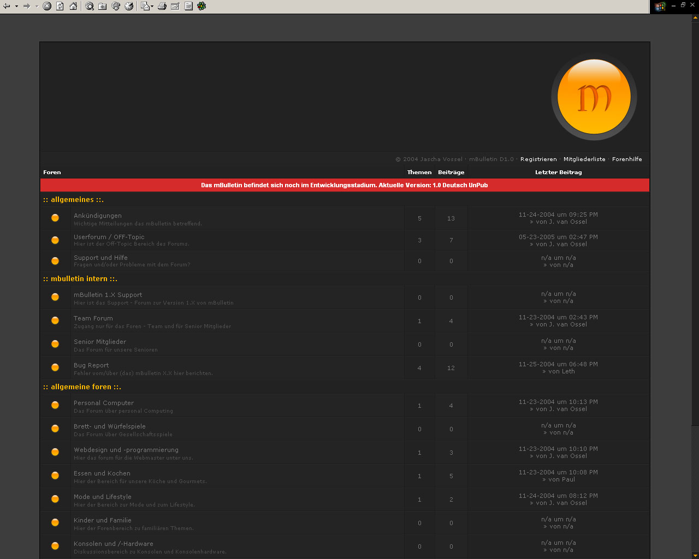Go to the Home page icon
Screen dimensions: 699x559
(x=73, y=6)
